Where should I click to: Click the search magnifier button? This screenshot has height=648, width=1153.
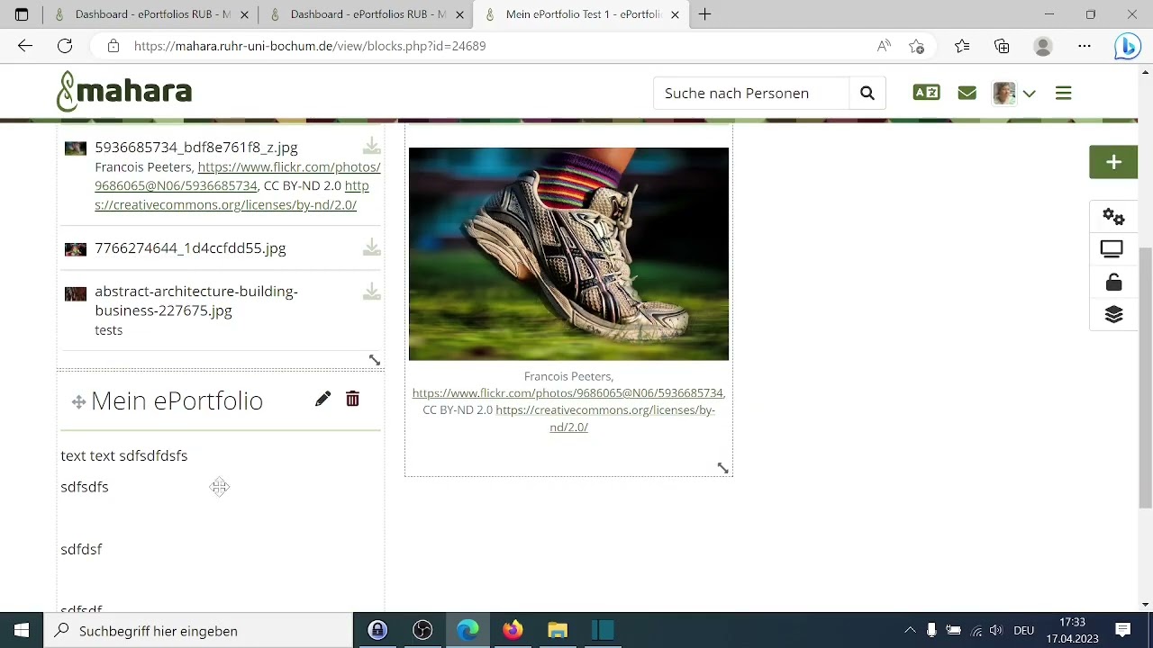867,93
